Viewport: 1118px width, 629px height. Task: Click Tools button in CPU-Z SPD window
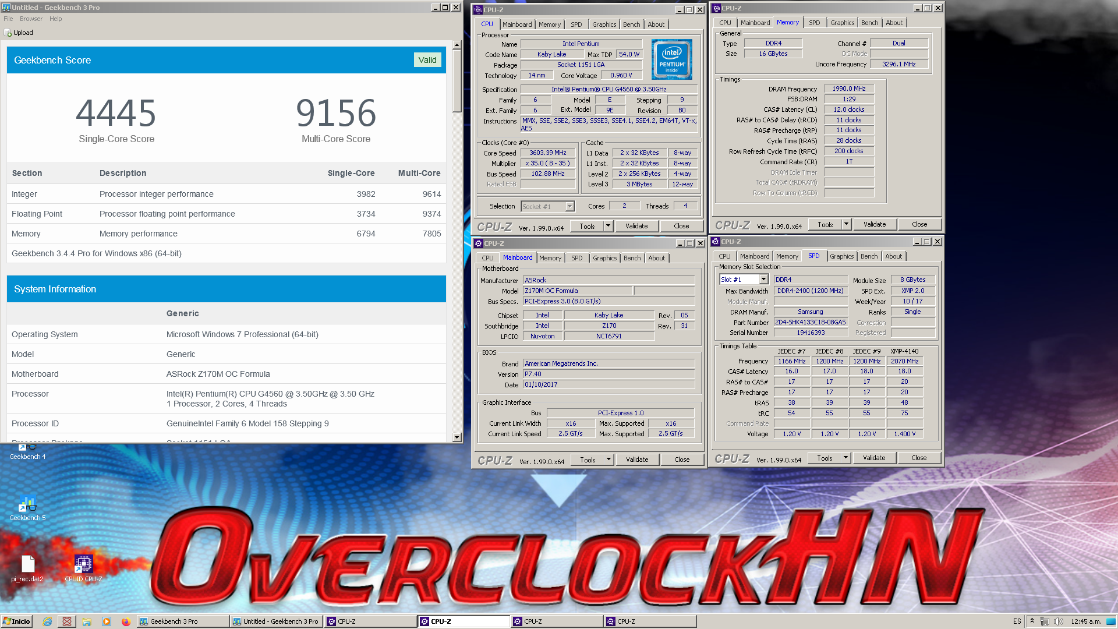click(x=825, y=458)
